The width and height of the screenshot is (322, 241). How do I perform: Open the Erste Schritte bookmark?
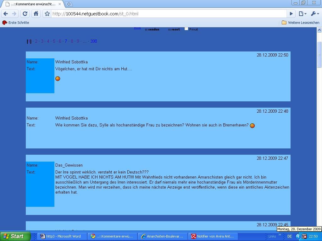[x=16, y=23]
